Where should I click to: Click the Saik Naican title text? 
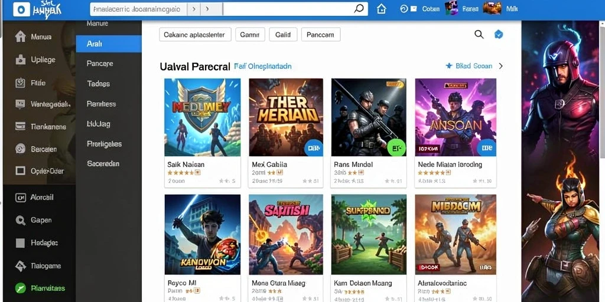click(x=186, y=165)
